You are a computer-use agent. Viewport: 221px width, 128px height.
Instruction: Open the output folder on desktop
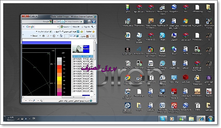point(139,107)
